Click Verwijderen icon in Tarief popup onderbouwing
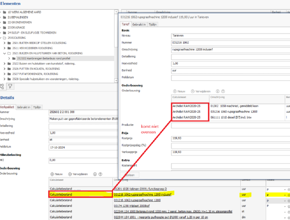The width and height of the screenshot is (290, 220). point(192,91)
